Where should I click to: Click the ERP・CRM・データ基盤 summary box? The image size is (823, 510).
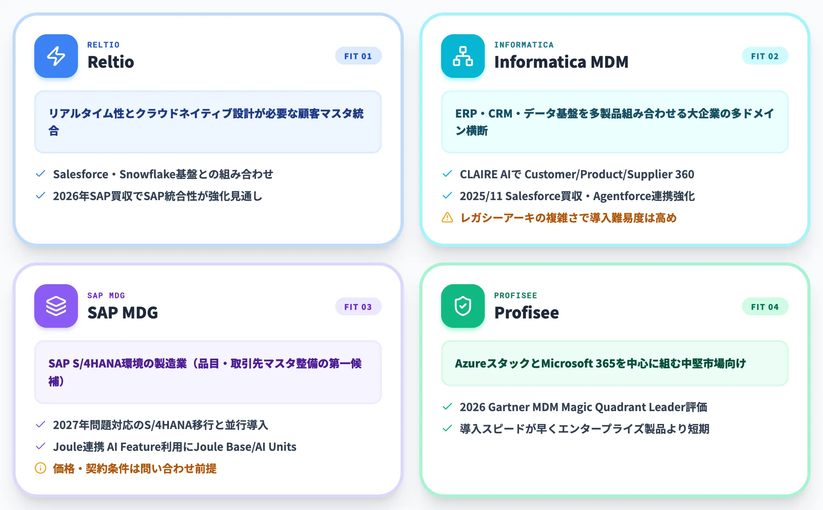coord(615,122)
